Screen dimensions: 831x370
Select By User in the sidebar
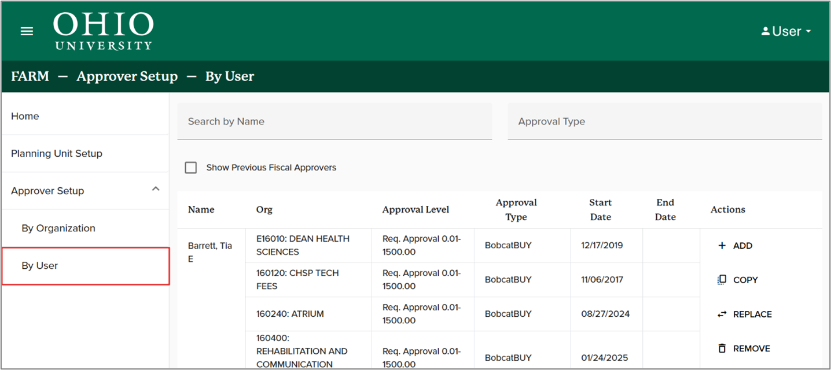40,266
